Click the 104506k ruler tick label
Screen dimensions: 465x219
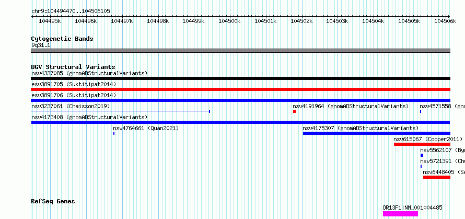pos(445,21)
